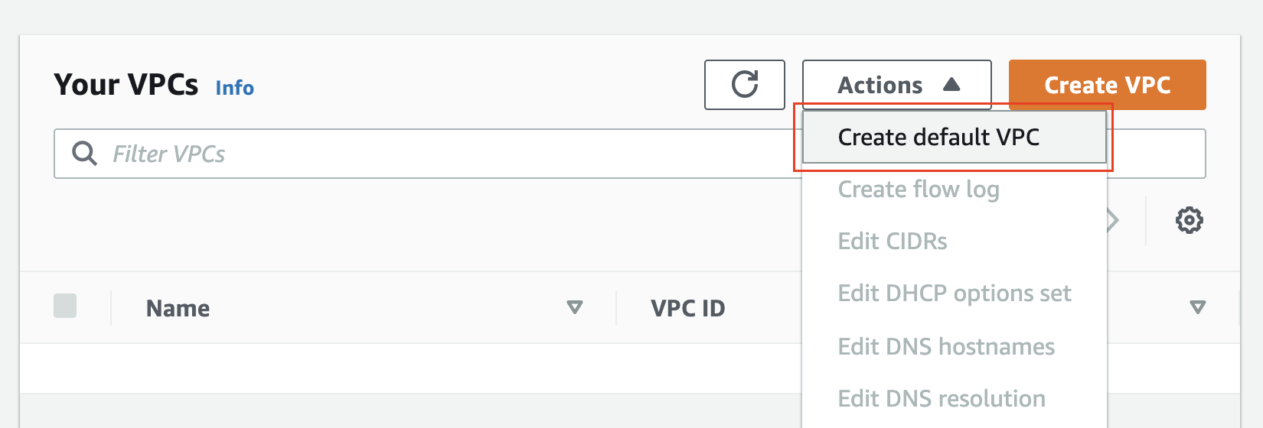Click the VPC ID column header
Image resolution: width=1263 pixels, height=428 pixels.
[x=687, y=308]
